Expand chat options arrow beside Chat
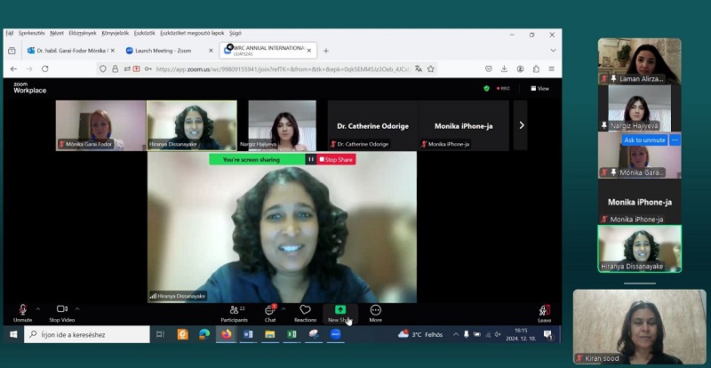This screenshot has width=711, height=368. [284, 309]
